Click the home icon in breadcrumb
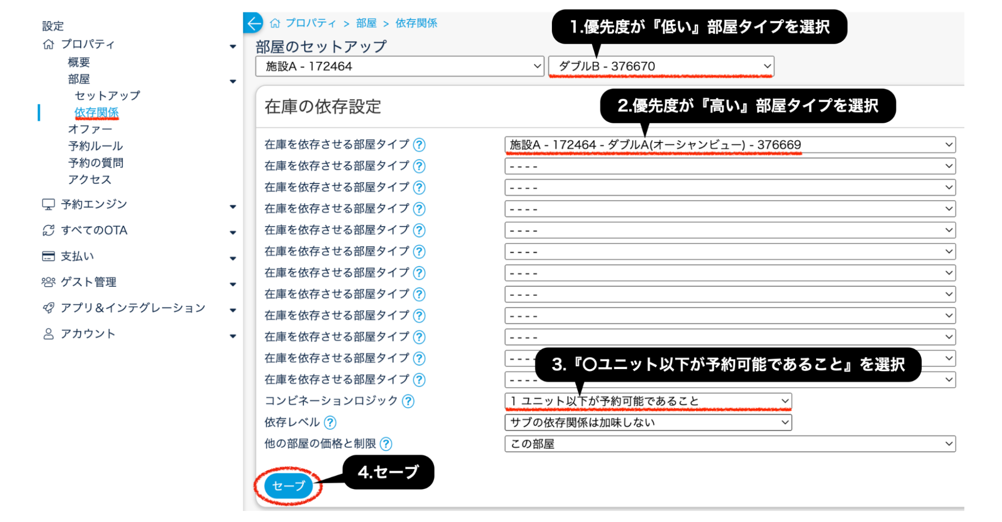Screen dimensions: 1002x522 [x=275, y=23]
